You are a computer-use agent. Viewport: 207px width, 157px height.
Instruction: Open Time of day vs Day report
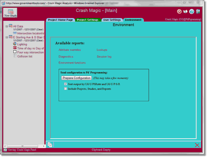(x=30, y=48)
